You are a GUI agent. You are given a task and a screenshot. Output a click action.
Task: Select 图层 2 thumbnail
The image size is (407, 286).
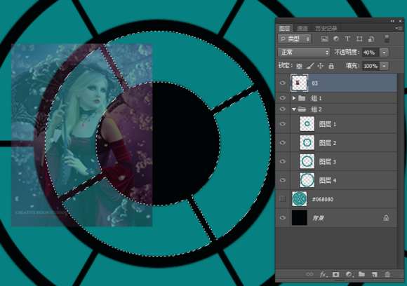coord(307,142)
